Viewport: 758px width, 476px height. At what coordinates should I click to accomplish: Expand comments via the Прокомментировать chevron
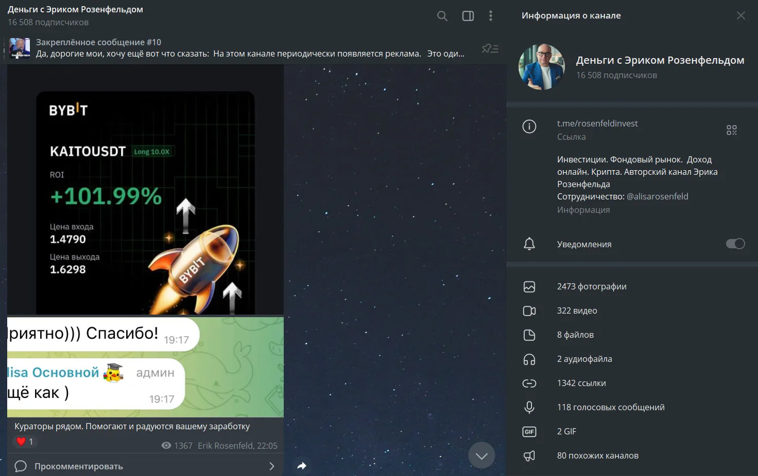click(272, 466)
